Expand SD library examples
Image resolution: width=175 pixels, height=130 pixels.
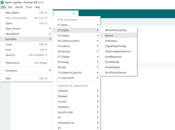click(76, 117)
